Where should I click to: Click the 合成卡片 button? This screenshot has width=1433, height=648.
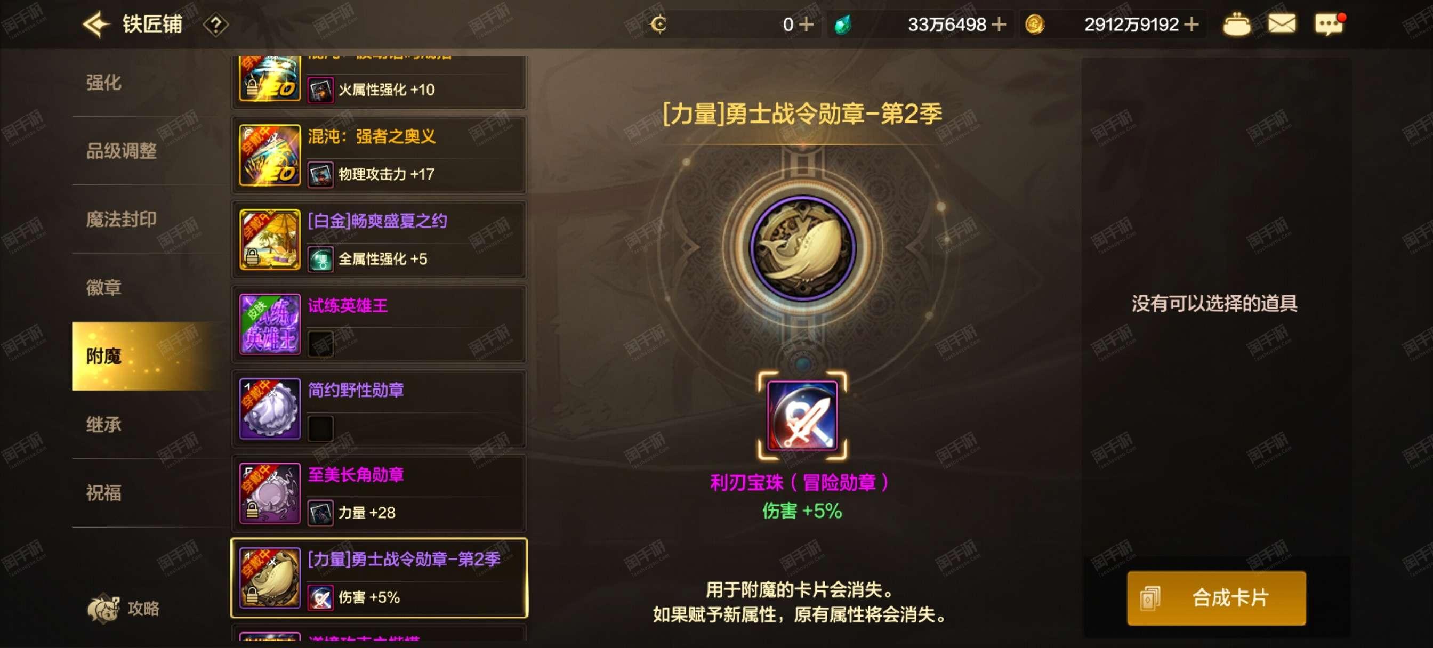[x=1216, y=598]
